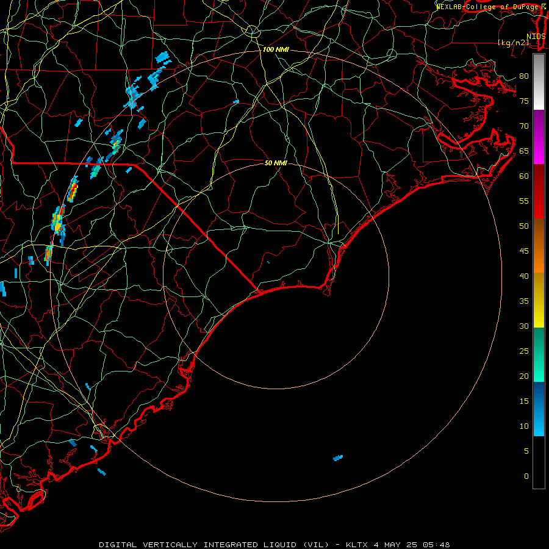The width and height of the screenshot is (549, 549).
Task: Click the 5 value on the color scale
Action: (x=526, y=451)
